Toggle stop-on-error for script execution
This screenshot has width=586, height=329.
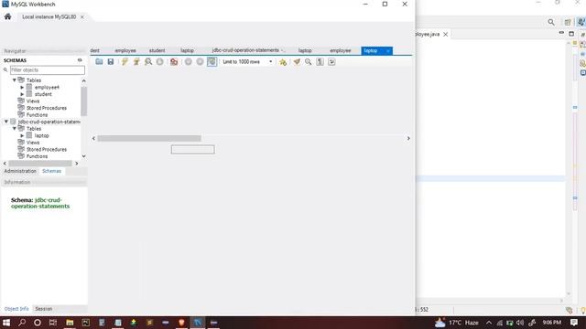[x=174, y=62]
